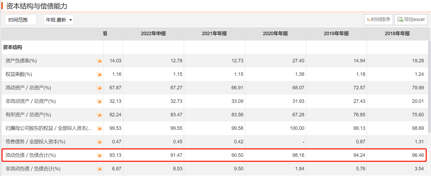The width and height of the screenshot is (431, 176).
Task: Click the 99.13 value cell
Action: (x=359, y=128)
